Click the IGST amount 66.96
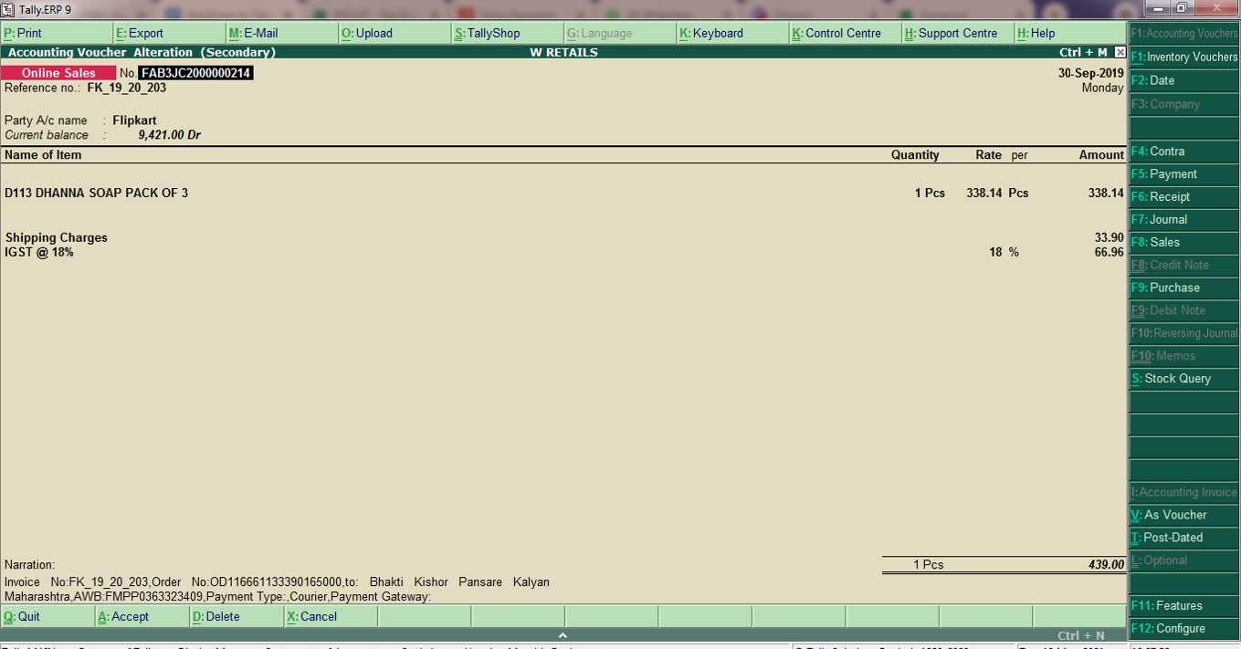 1110,252
